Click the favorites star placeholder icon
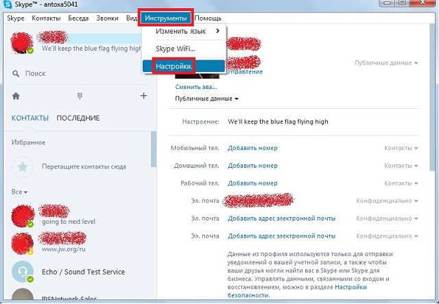Screen dimensions: 439x304 (x=23, y=167)
